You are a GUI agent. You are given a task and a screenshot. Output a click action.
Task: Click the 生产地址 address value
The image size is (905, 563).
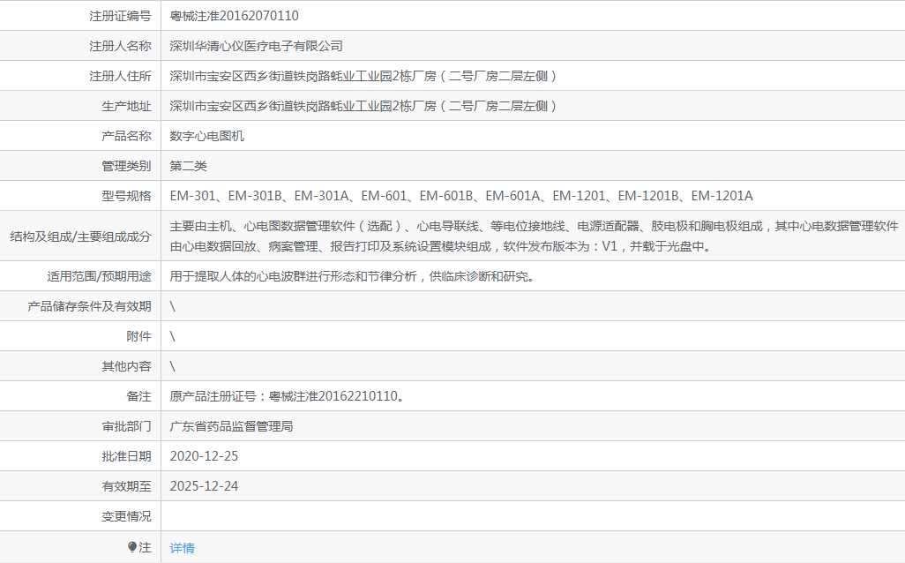click(x=363, y=106)
